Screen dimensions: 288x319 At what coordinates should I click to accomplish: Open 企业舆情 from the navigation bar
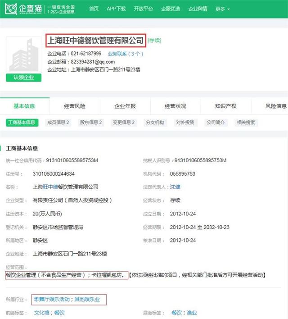click(x=198, y=9)
